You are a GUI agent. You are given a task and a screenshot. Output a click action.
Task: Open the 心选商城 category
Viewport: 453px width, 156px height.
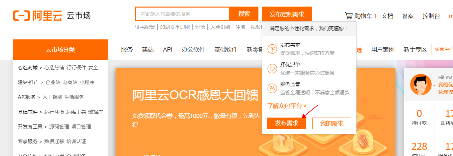[28, 68]
